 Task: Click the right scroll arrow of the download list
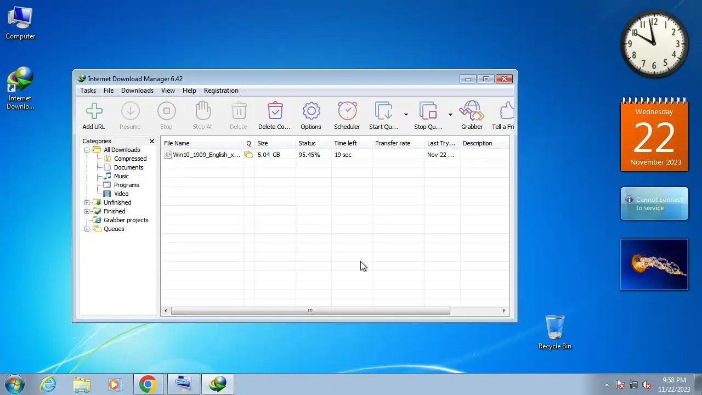click(504, 311)
